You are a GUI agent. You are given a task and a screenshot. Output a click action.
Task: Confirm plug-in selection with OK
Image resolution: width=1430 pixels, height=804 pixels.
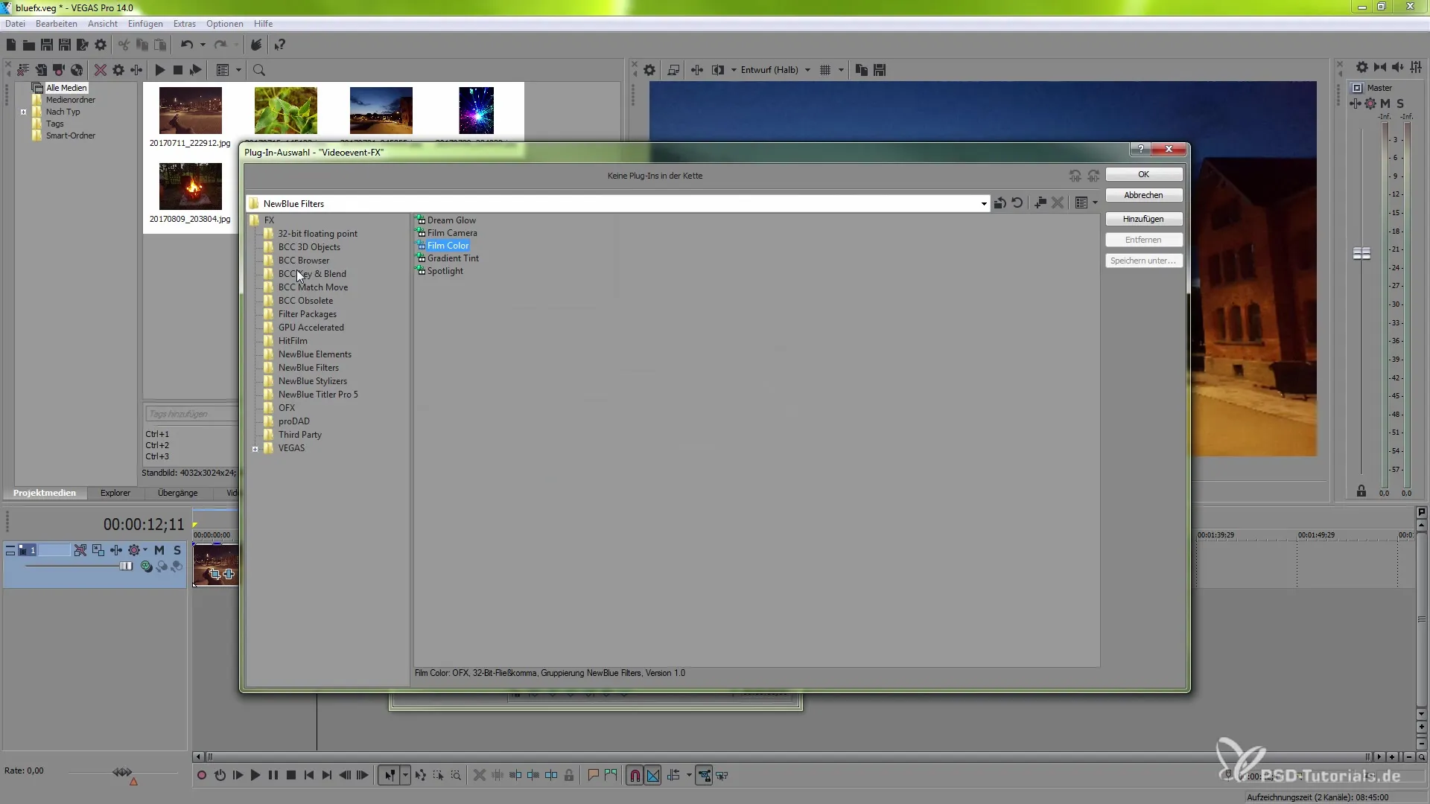pos(1143,174)
